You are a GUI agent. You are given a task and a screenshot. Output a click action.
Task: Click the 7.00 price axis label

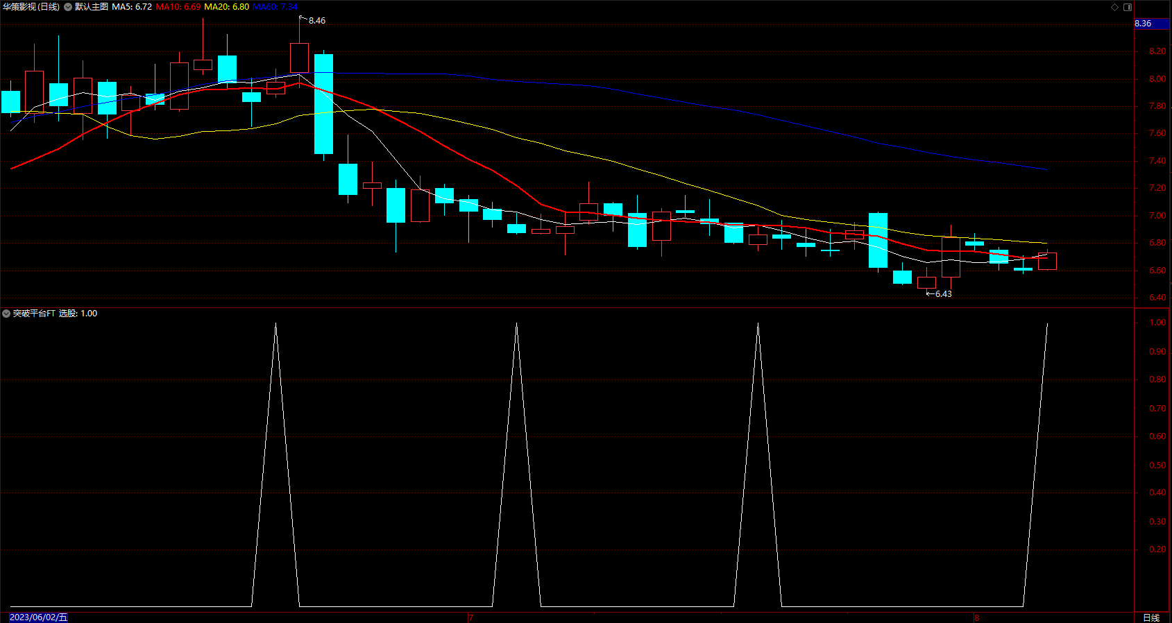(x=1157, y=216)
